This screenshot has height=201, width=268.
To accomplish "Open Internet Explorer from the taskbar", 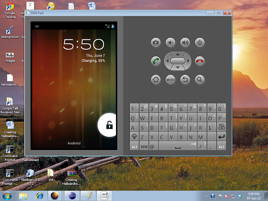I will click(40, 196).
